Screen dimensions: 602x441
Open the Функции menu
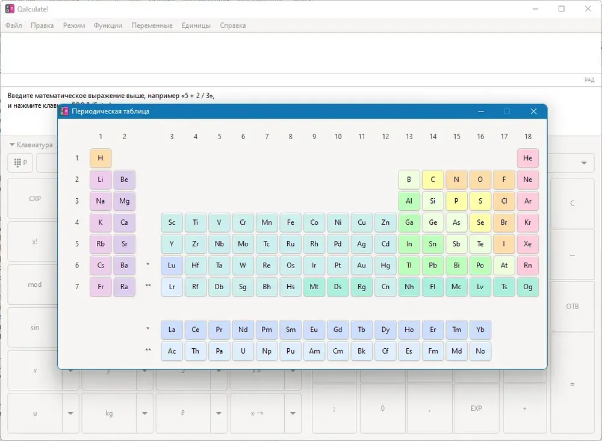coord(108,25)
